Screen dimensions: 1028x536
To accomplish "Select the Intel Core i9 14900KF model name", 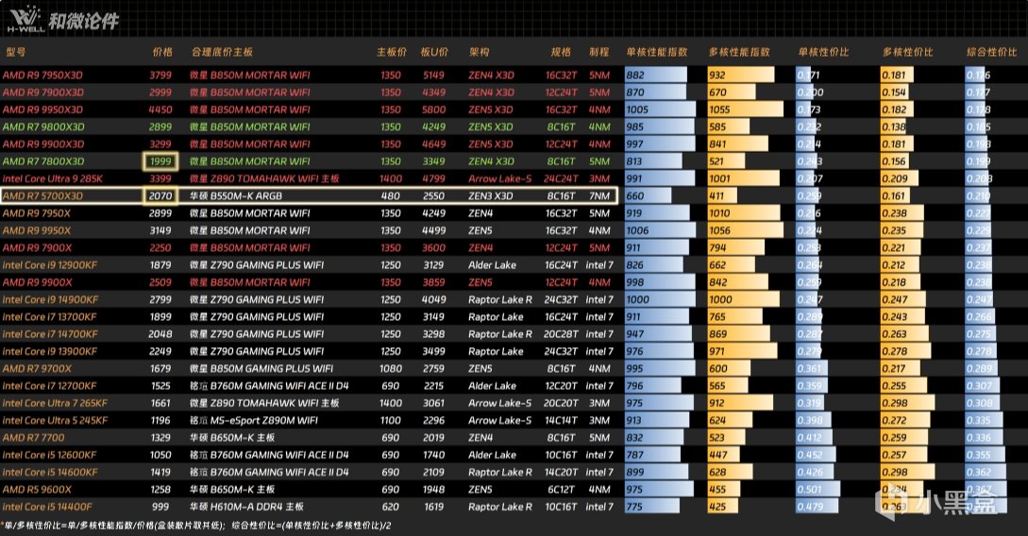I will click(x=50, y=299).
